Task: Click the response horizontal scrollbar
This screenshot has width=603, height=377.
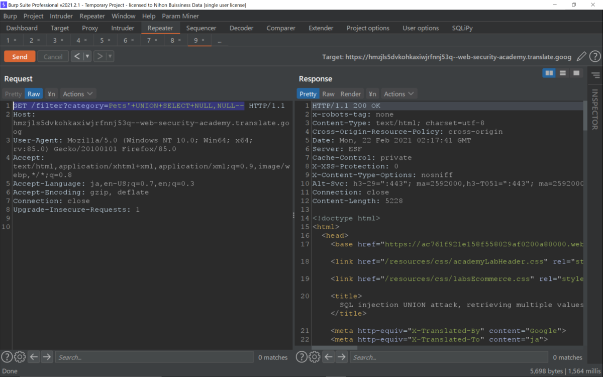Action: [x=334, y=347]
